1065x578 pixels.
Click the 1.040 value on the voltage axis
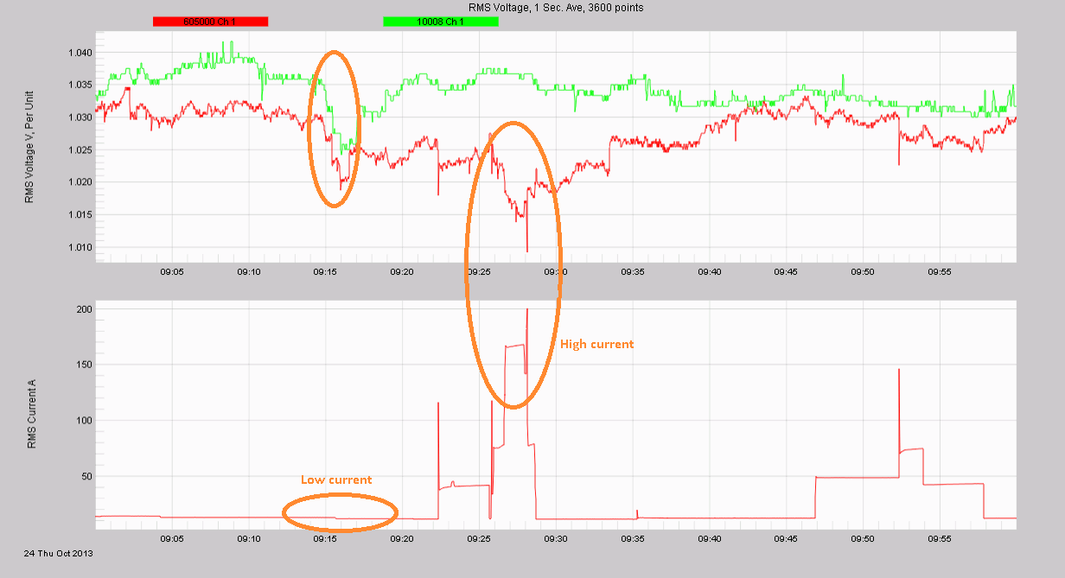pos(80,53)
